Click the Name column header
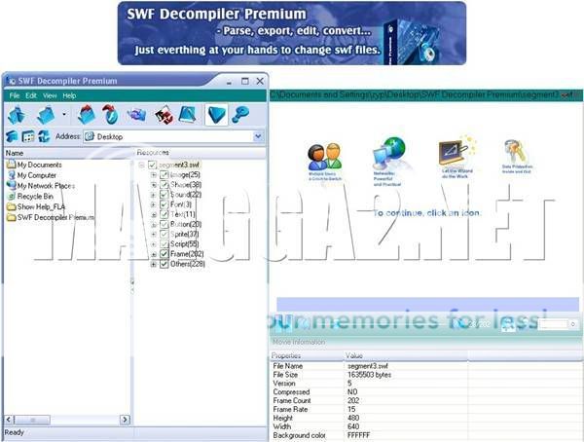The width and height of the screenshot is (584, 442). [68, 153]
